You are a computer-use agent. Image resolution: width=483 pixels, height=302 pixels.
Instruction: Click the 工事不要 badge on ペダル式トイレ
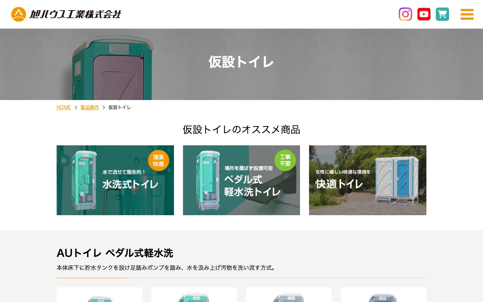click(285, 160)
